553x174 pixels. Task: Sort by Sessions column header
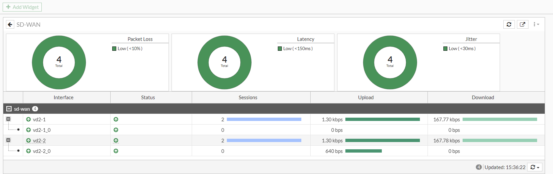tap(251, 98)
